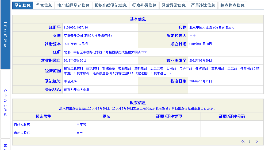Show the 严重违法信息 tab
This screenshot has height=150, width=265.
[x=203, y=5]
